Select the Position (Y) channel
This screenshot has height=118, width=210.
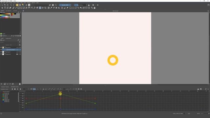(x=7, y=94)
